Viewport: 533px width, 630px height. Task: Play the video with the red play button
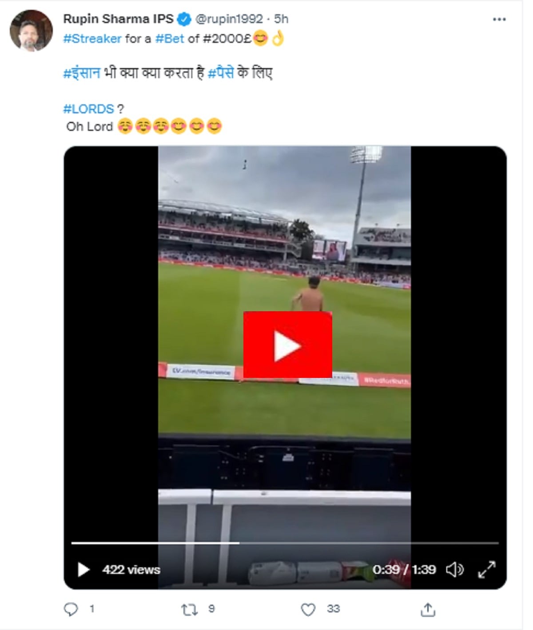[287, 345]
